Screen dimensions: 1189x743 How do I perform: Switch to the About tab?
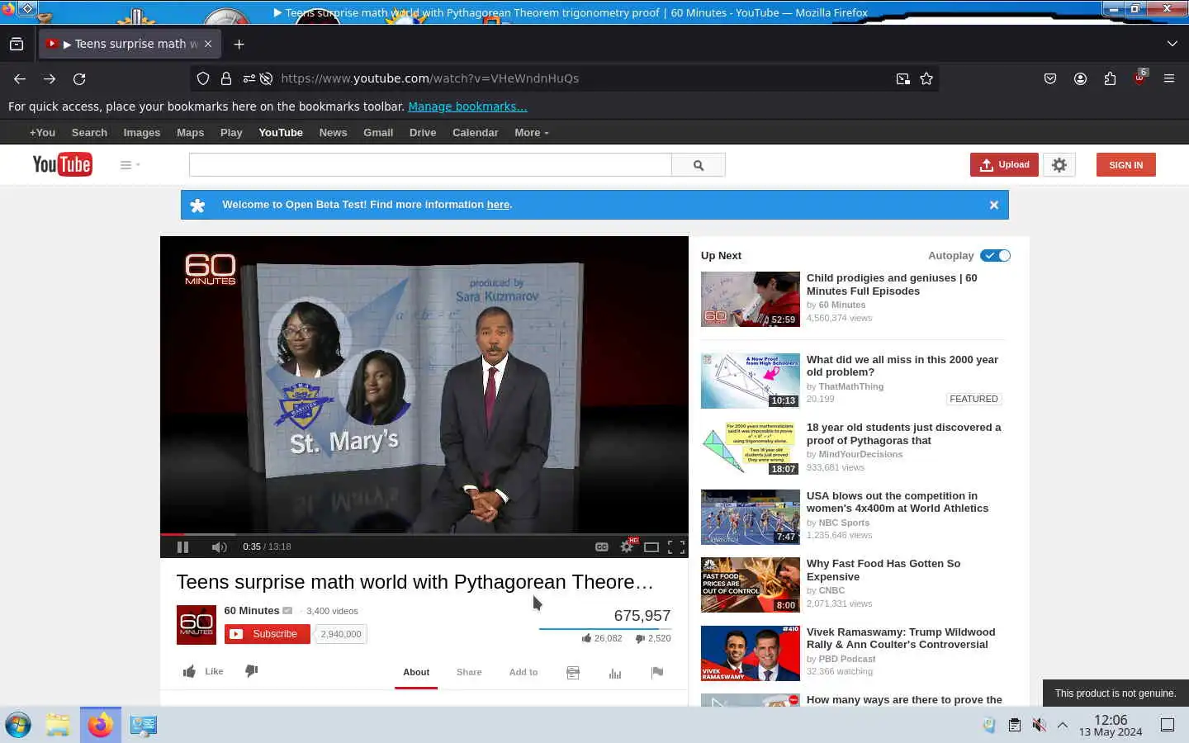click(x=416, y=672)
